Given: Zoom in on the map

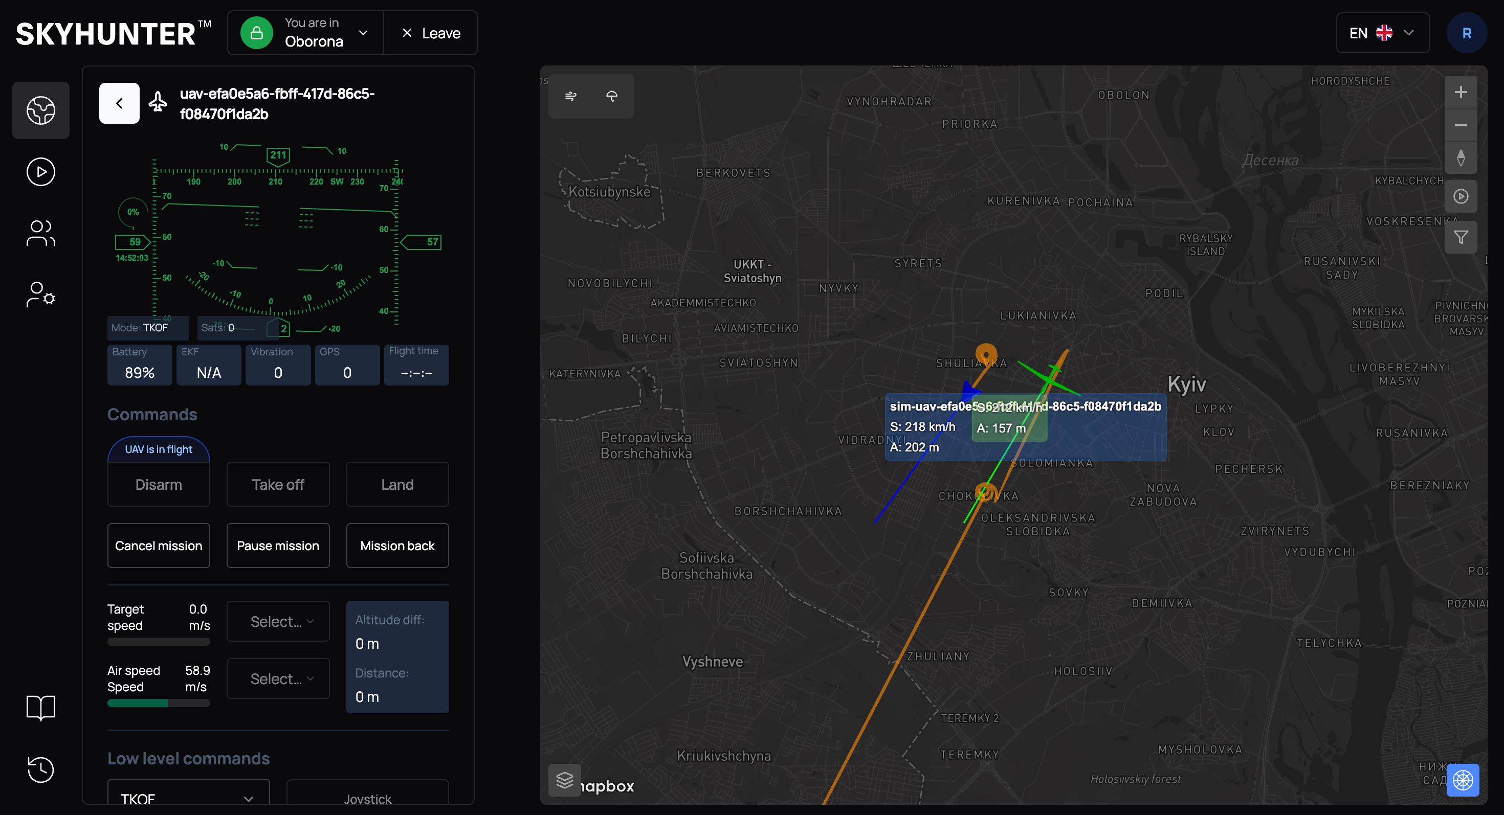Looking at the screenshot, I should 1460,92.
